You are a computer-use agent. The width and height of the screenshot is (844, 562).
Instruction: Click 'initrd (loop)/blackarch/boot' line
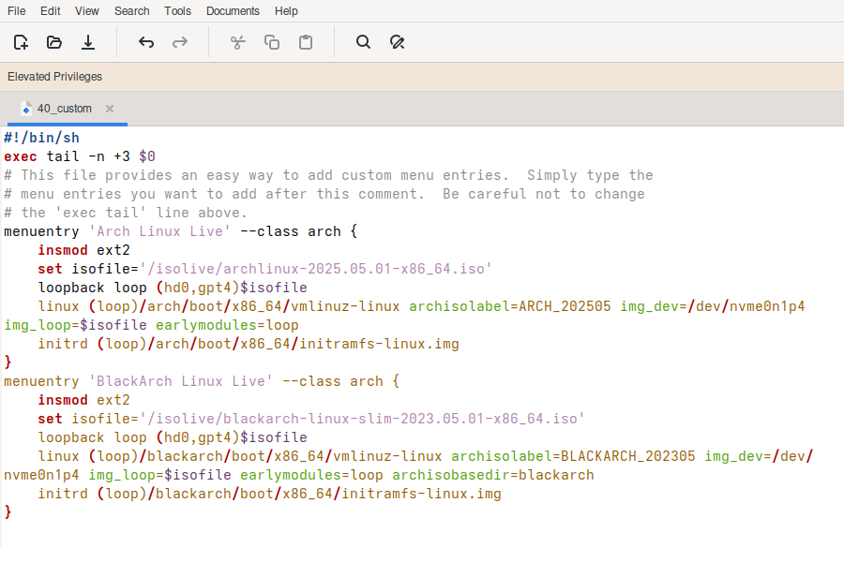click(x=269, y=494)
